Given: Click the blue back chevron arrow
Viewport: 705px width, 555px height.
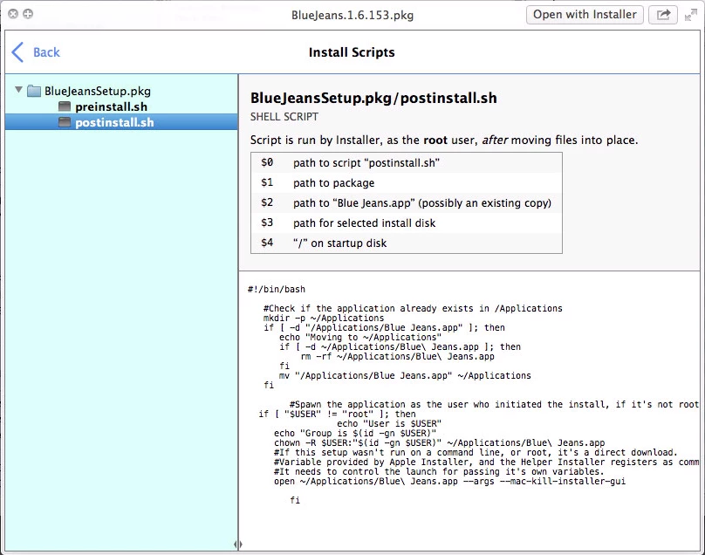Looking at the screenshot, I should 17,52.
